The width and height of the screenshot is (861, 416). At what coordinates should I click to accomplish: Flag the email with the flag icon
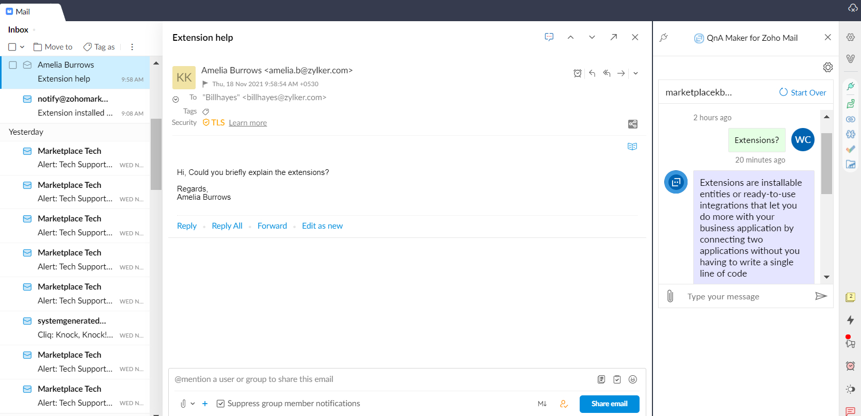(205, 84)
